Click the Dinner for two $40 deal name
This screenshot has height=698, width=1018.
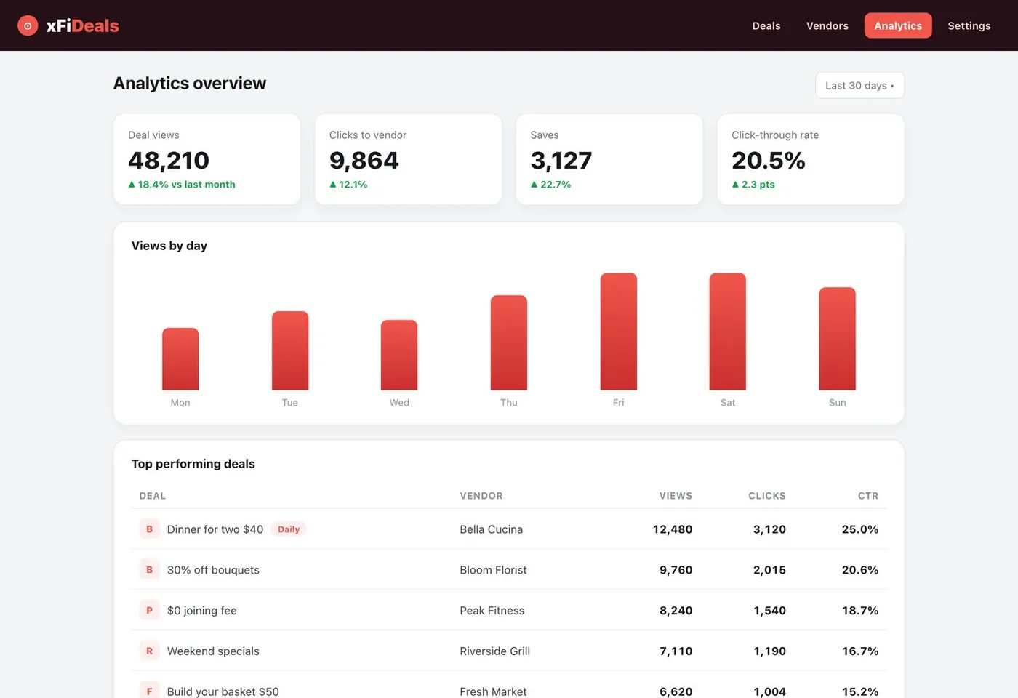tap(215, 529)
